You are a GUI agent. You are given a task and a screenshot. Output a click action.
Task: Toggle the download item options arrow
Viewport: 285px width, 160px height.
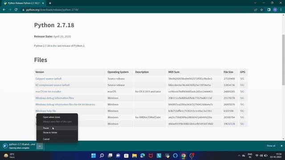pos(40,146)
